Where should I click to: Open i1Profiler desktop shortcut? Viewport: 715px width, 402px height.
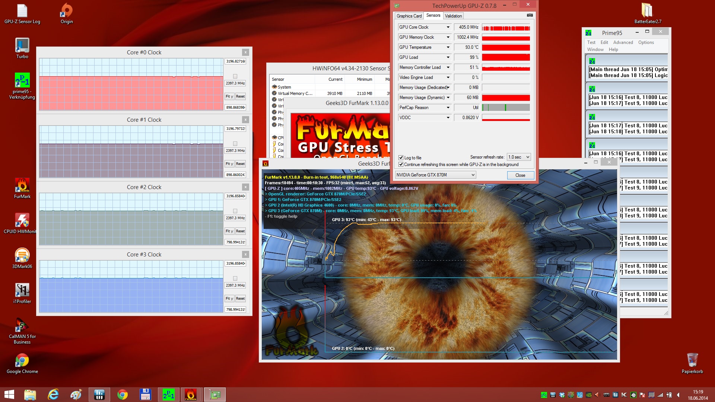22,293
